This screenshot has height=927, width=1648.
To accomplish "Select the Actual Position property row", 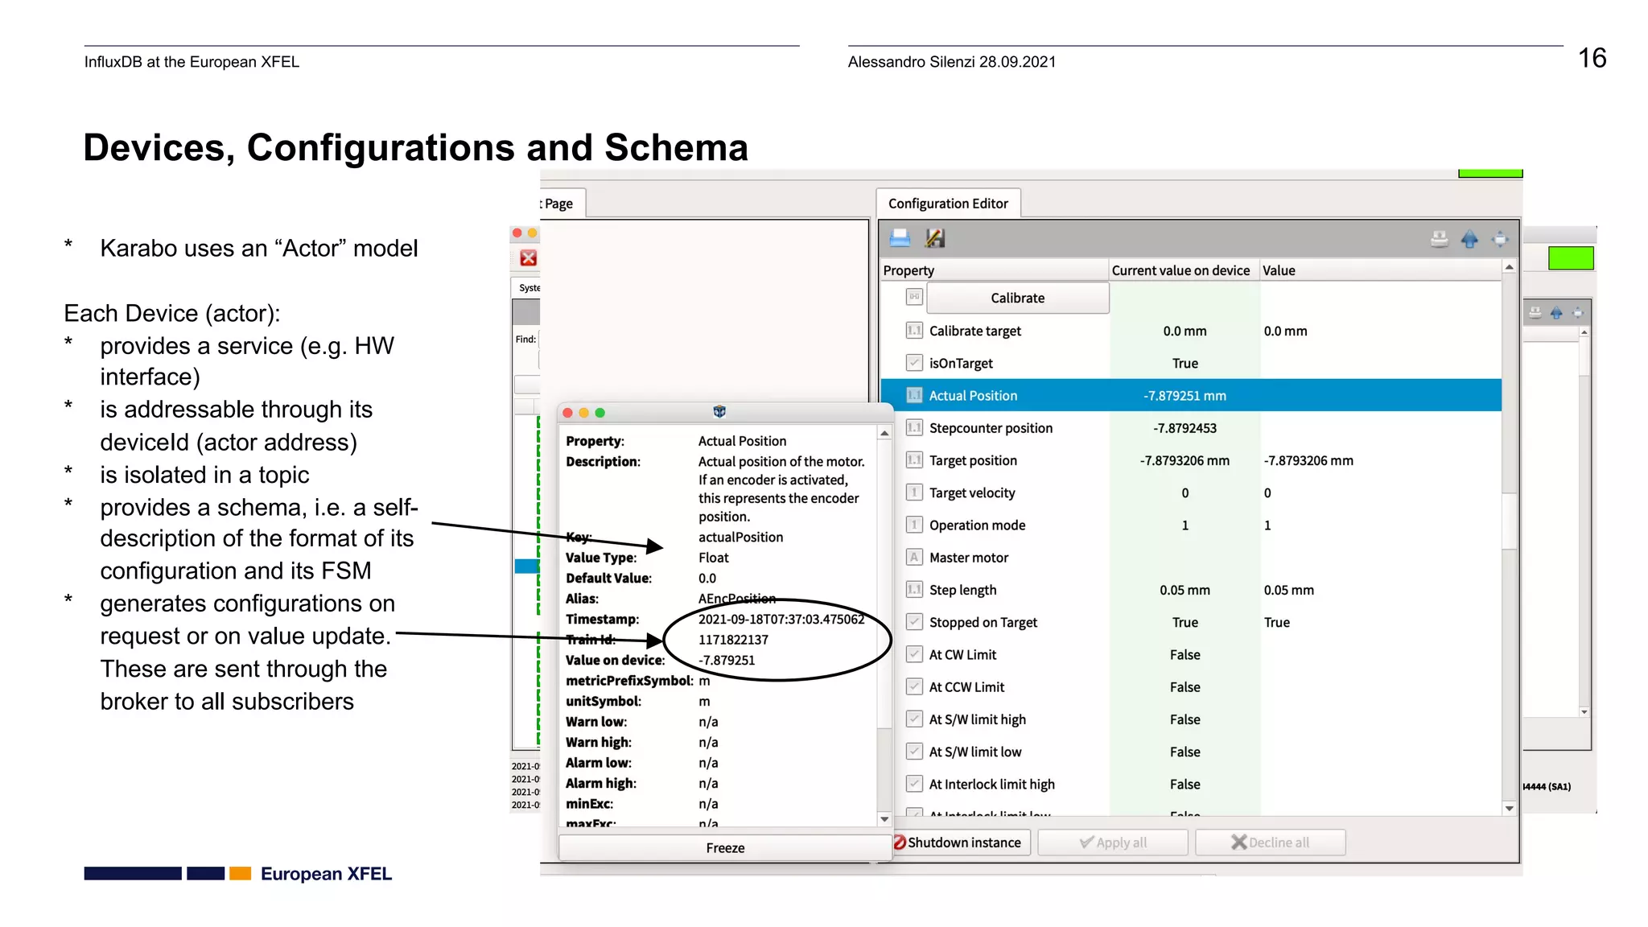I will 1191,395.
